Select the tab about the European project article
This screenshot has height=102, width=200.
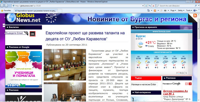36,11
